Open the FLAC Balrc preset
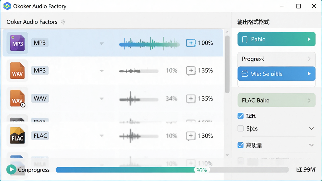 coord(276,100)
